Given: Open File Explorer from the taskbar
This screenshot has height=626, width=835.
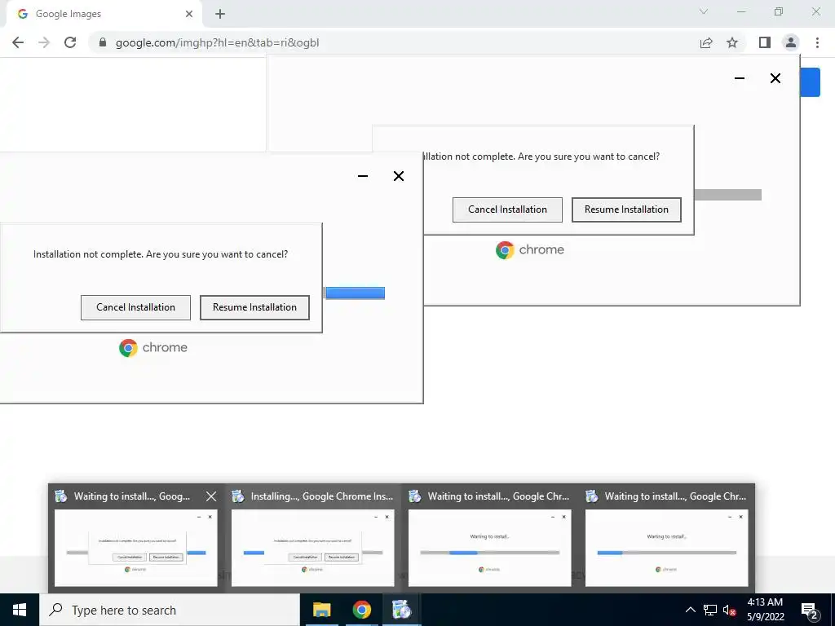Looking at the screenshot, I should point(321,610).
